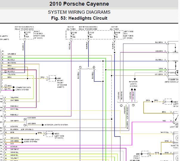This screenshot has height=161, width=180.
Task: Click the "2010 Porsche Cayenne" title
Action: coord(79,4)
